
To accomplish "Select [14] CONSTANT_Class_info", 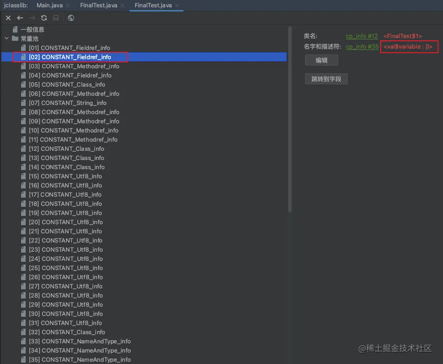I will [67, 167].
